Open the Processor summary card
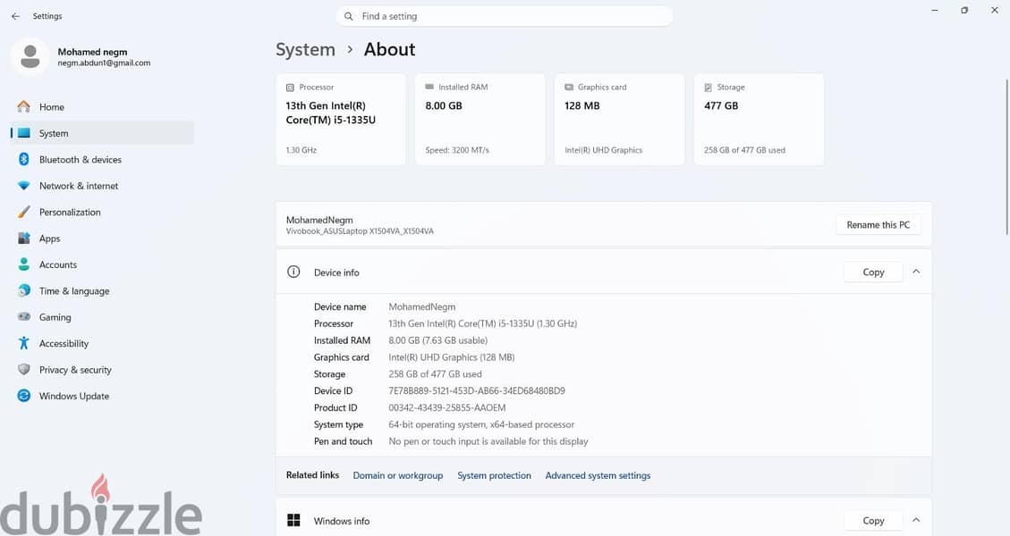 341,119
